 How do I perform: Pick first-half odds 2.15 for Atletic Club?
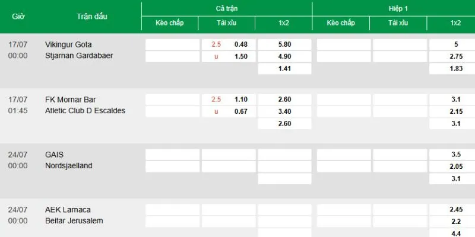455,111
